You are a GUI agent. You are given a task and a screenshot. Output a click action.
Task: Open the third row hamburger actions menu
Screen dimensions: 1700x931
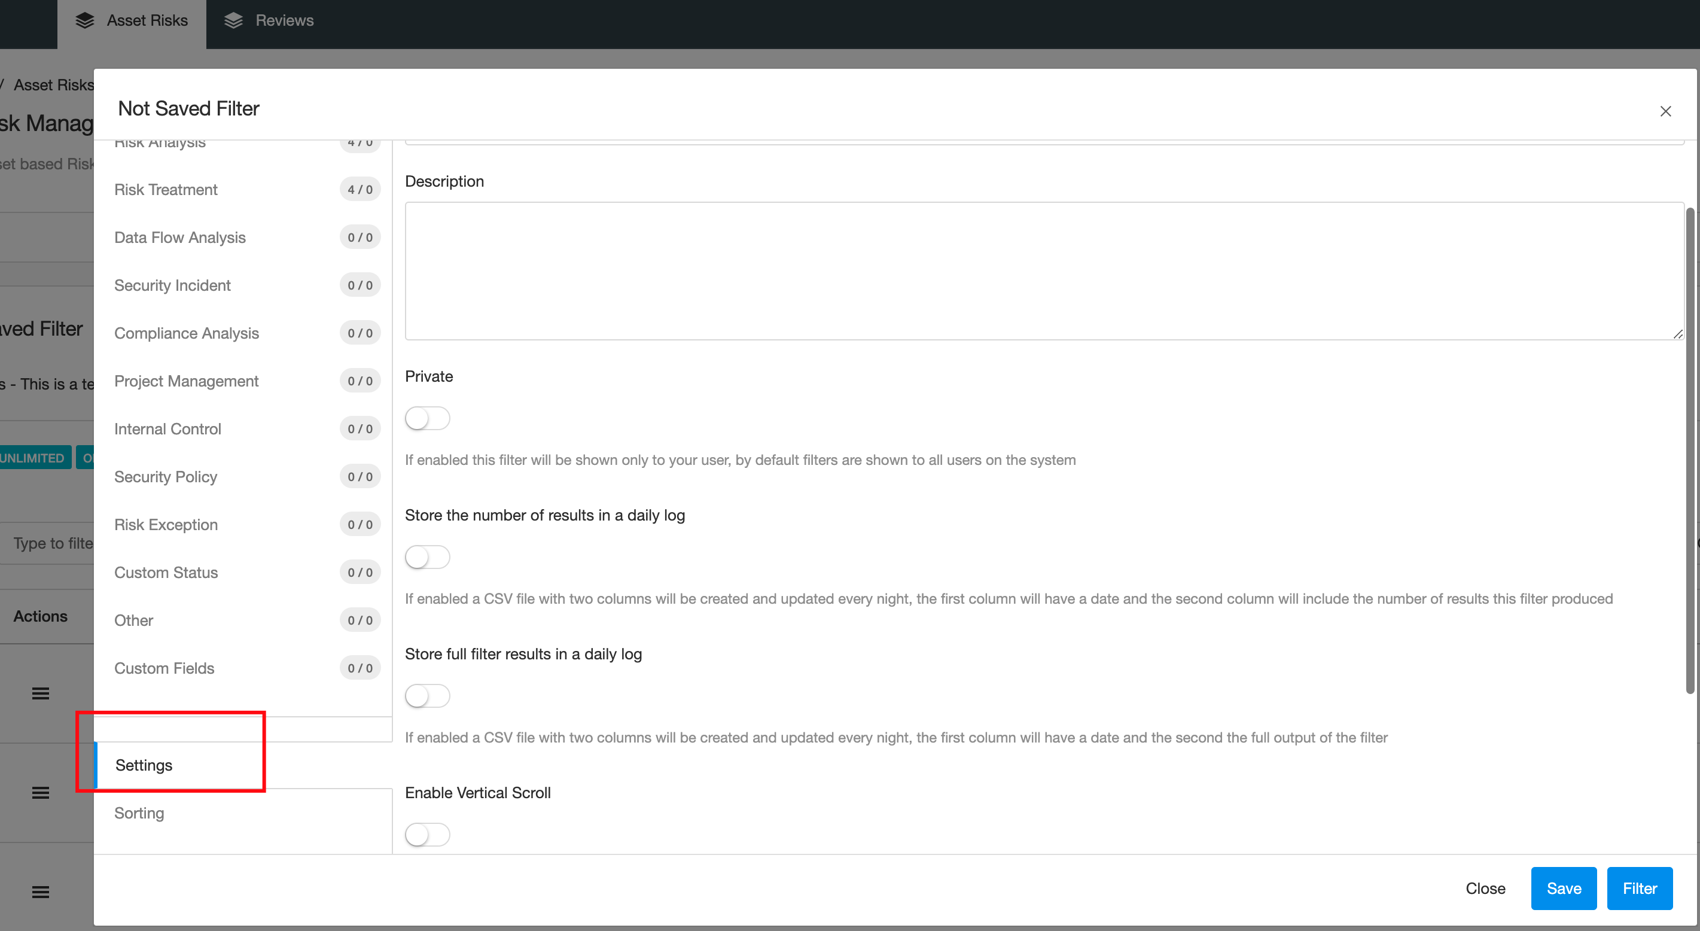(x=41, y=892)
